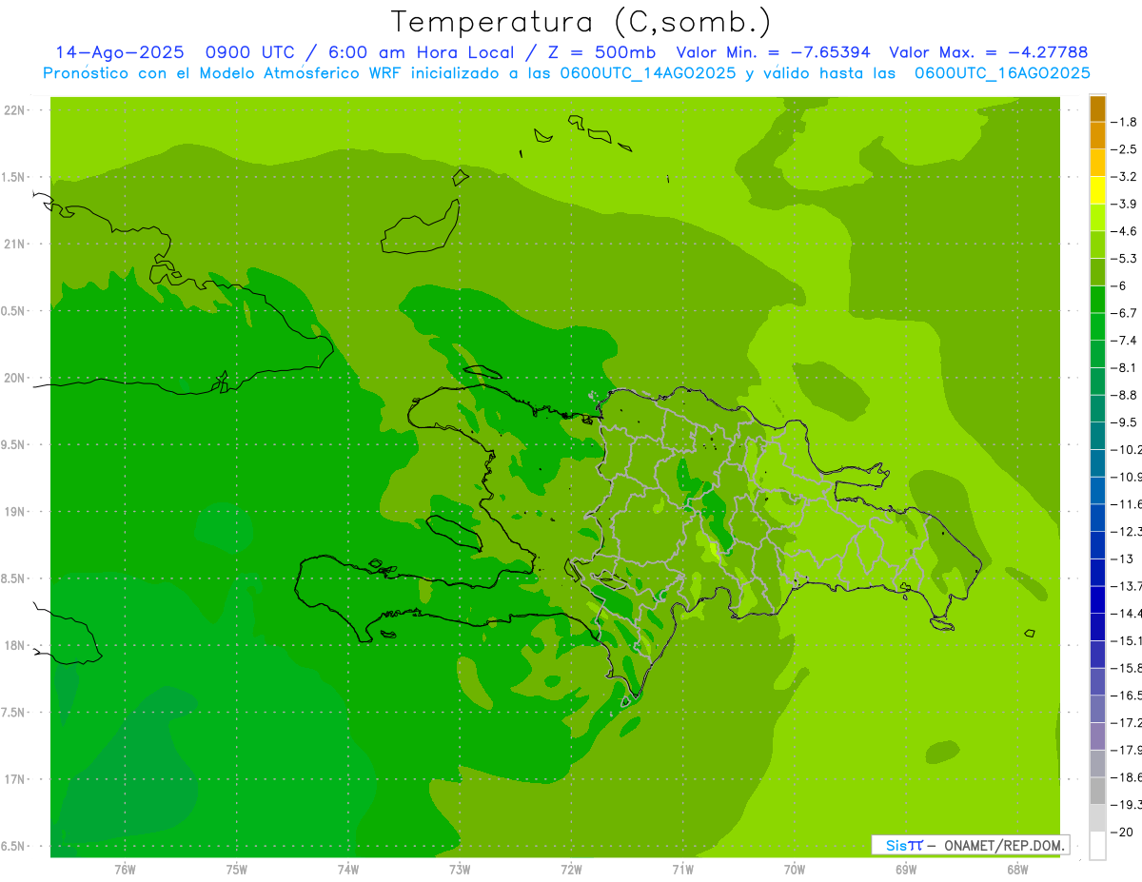Click the '71W' longitude label
The width and height of the screenshot is (1142, 882).
682,870
